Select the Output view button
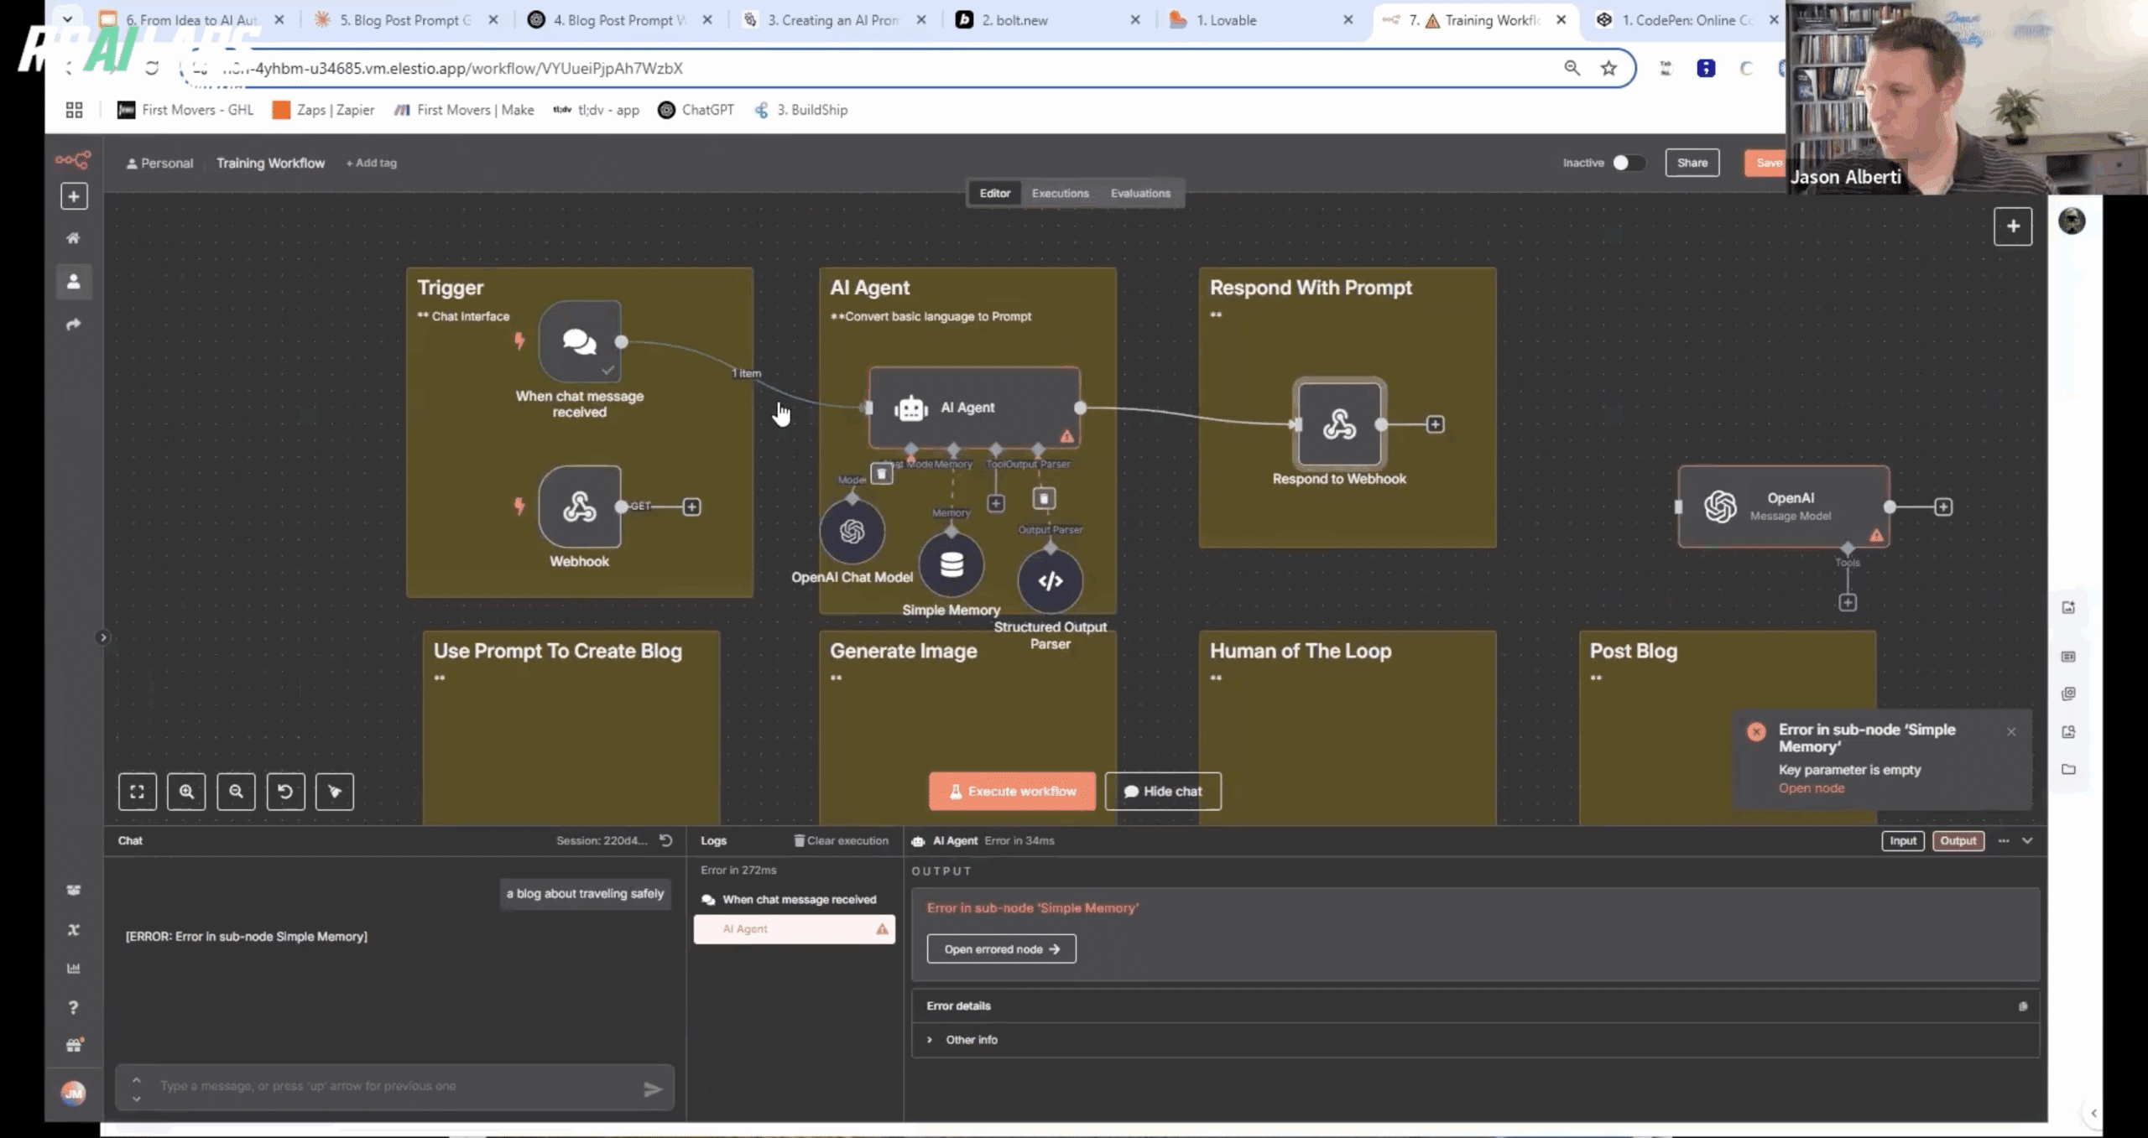2148x1138 pixels. pos(1958,840)
